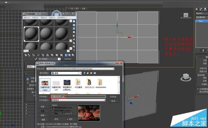Open the 历史记录 path history dropdown
Screen dimensions: 208x128
[113, 69]
